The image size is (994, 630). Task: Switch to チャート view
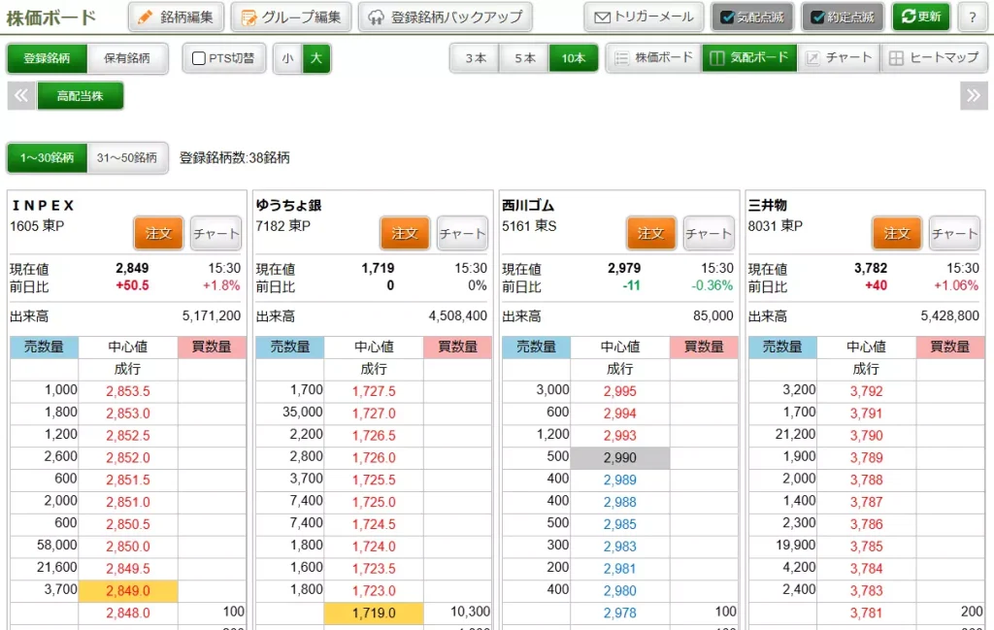pyautogui.click(x=839, y=58)
